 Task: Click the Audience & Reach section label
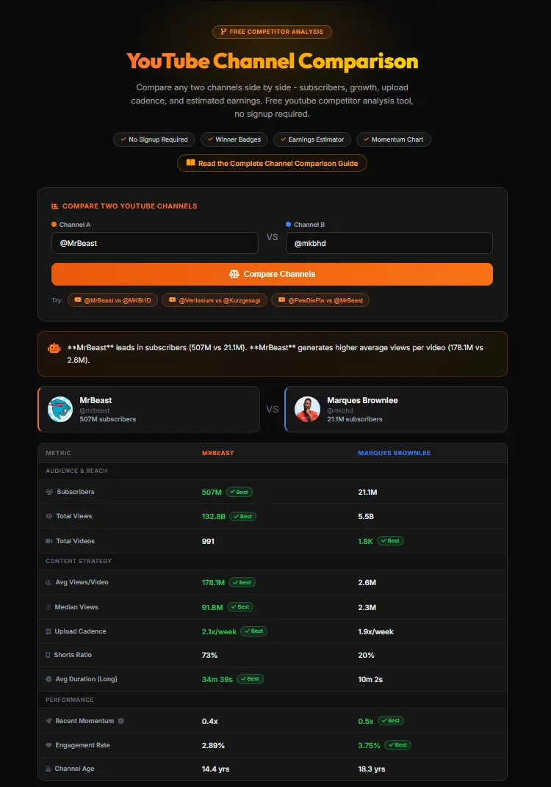[77, 471]
